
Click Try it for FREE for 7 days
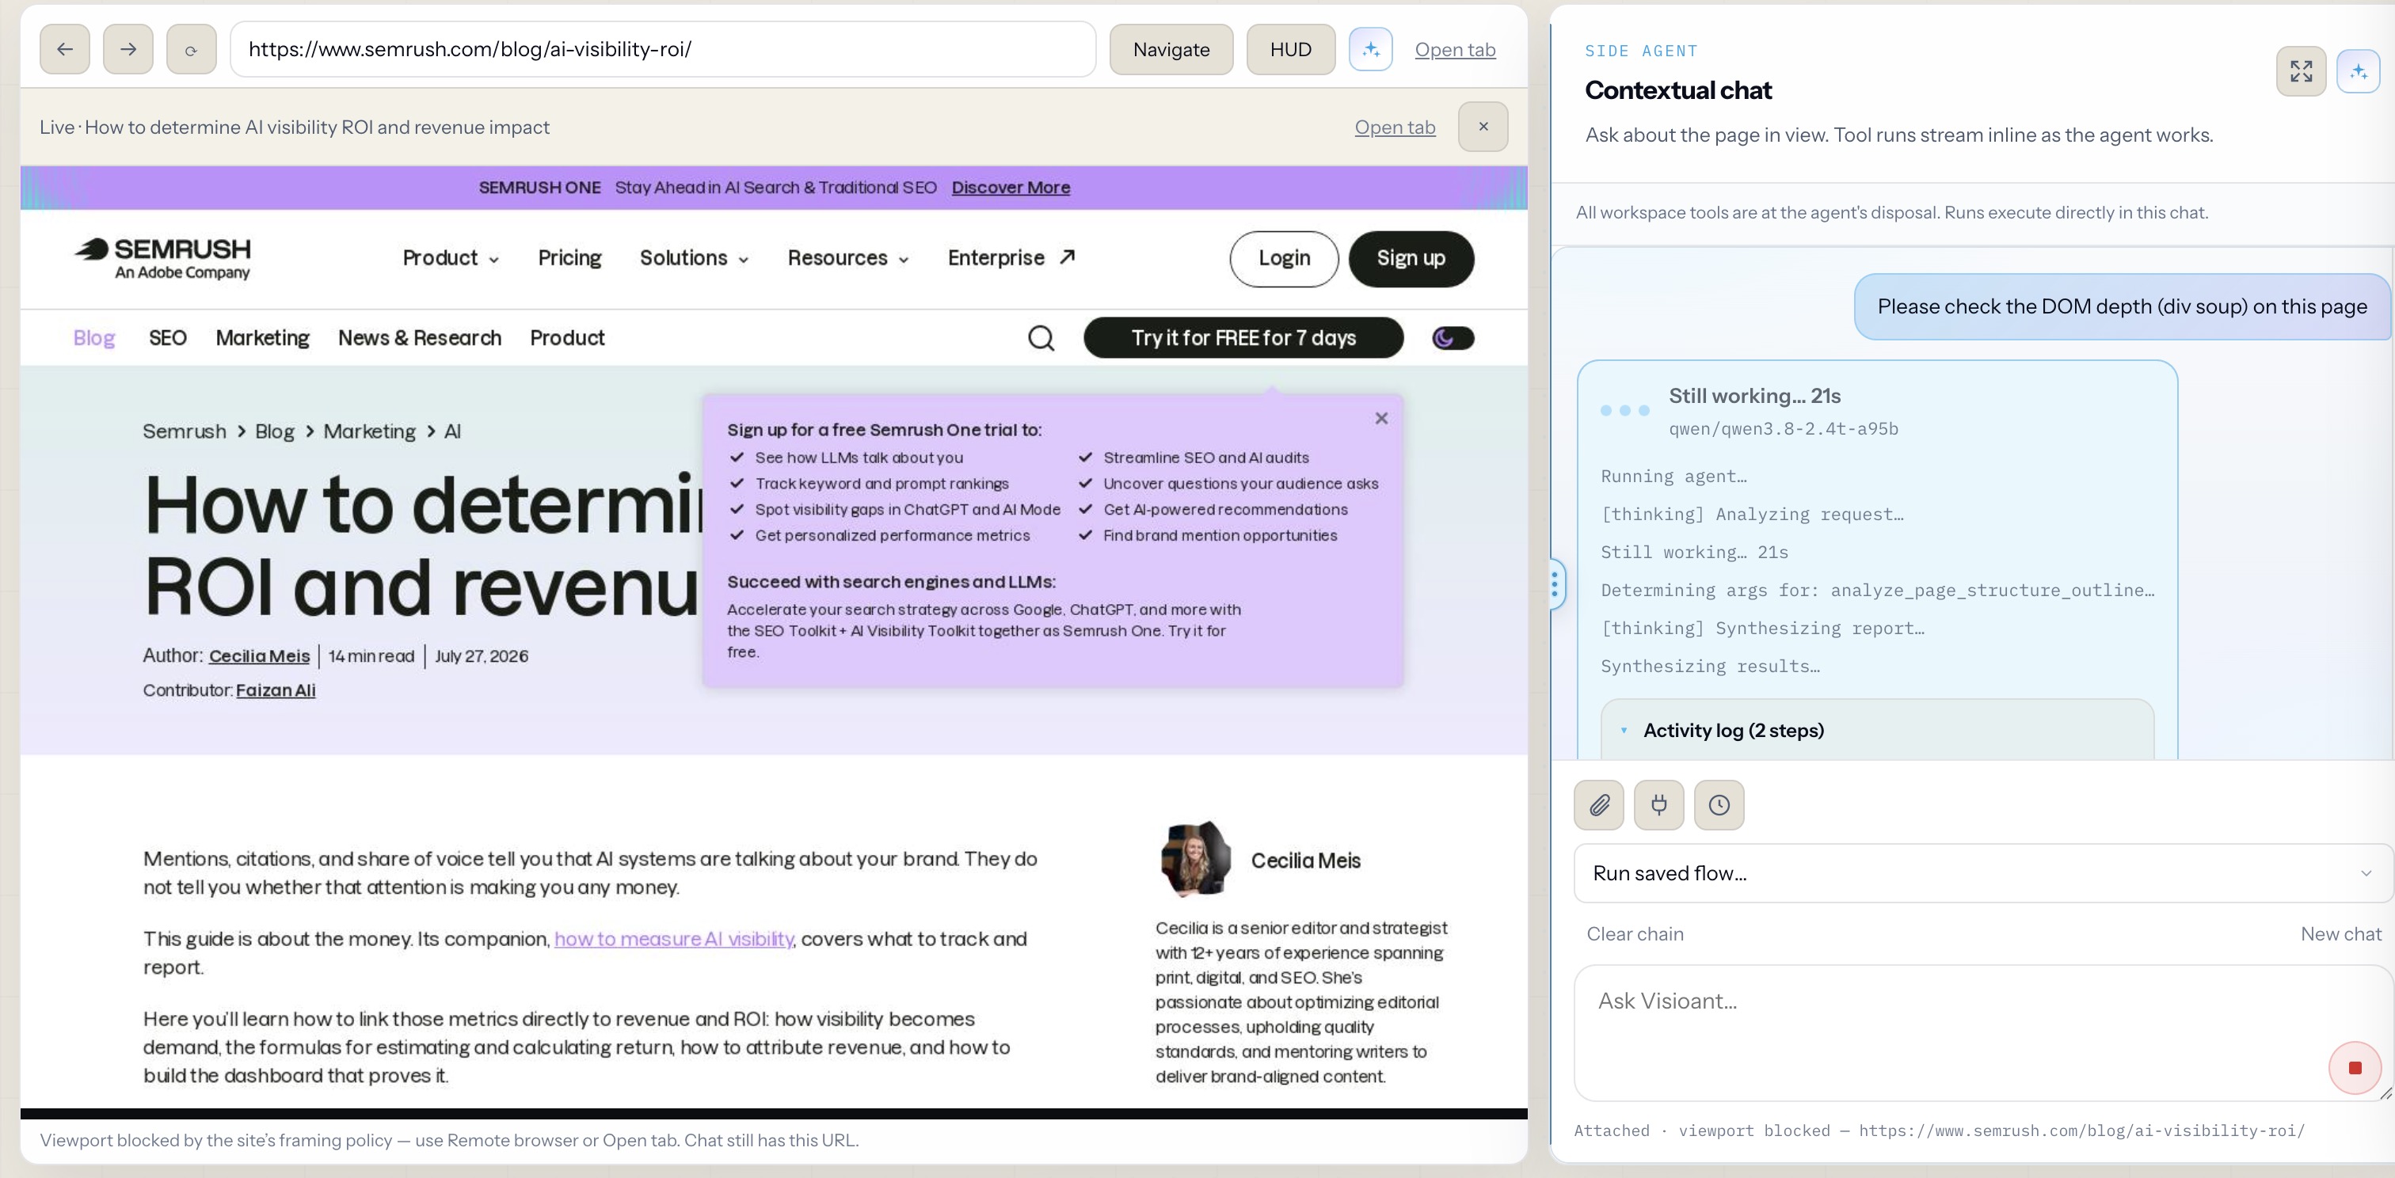tap(1243, 338)
